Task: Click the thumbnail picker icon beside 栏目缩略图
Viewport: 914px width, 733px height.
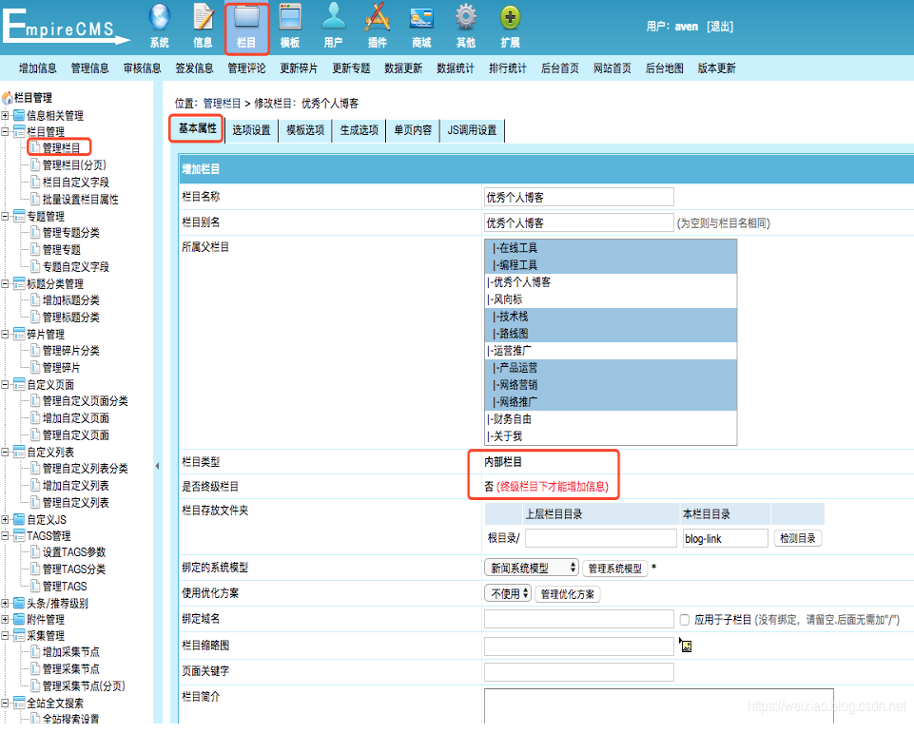Action: pyautogui.click(x=686, y=646)
